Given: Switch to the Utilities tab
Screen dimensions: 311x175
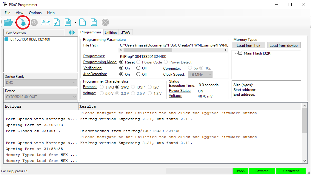Looking at the screenshot, I should pyautogui.click(x=111, y=33).
